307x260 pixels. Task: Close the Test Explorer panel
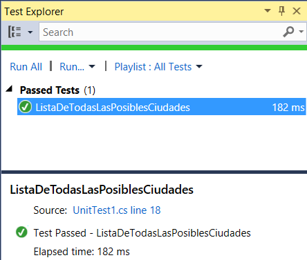[297, 11]
